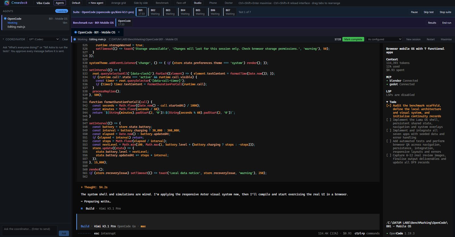455x237 pixels.
Task: Open the GPT (Codex) coordinator dropdown
Action: pyautogui.click(x=44, y=39)
